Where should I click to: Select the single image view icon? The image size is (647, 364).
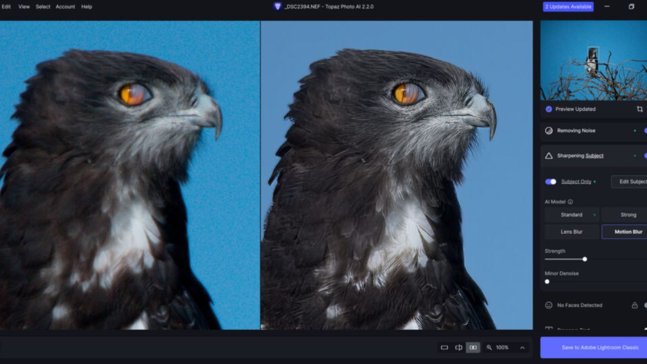click(444, 347)
